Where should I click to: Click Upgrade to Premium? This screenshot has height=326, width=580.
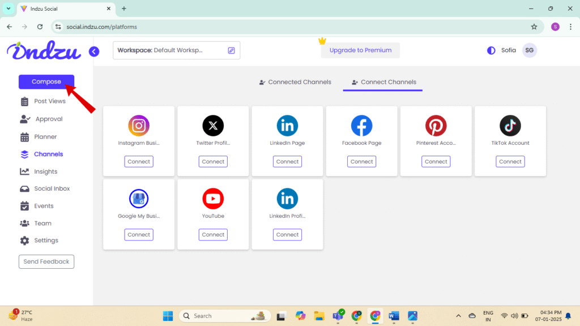click(360, 50)
